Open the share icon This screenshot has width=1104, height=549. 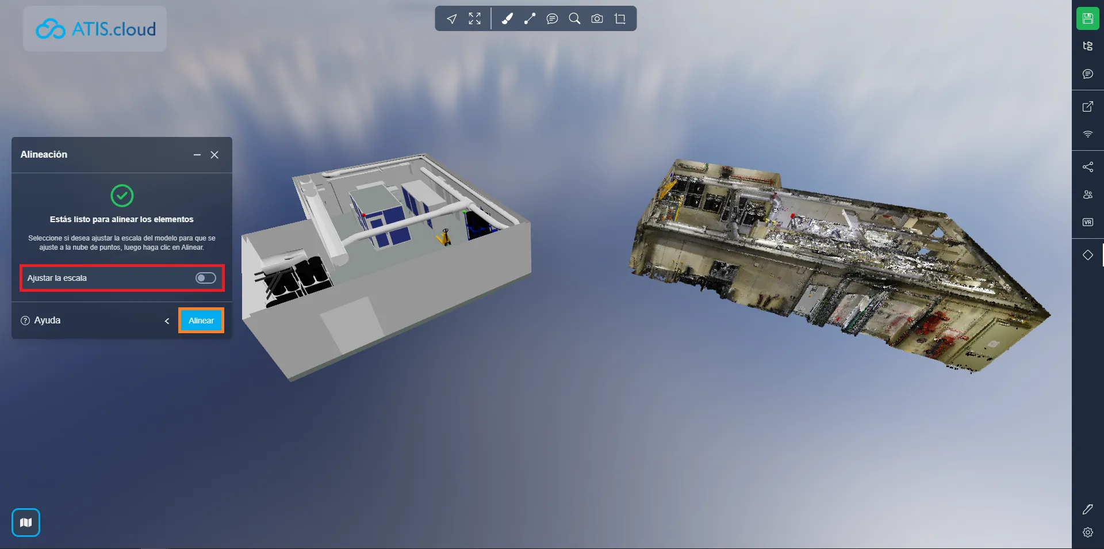click(x=1088, y=167)
